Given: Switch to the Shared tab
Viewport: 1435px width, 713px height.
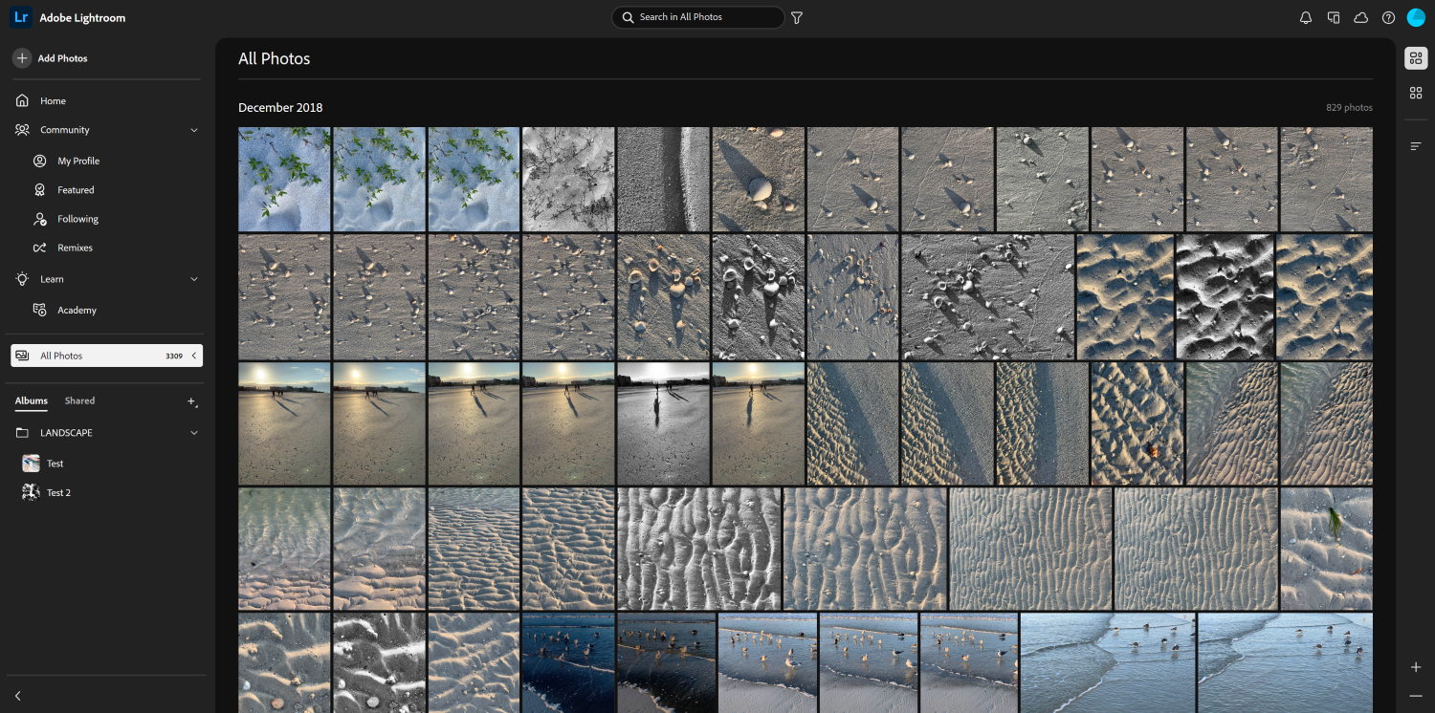Looking at the screenshot, I should tap(79, 400).
